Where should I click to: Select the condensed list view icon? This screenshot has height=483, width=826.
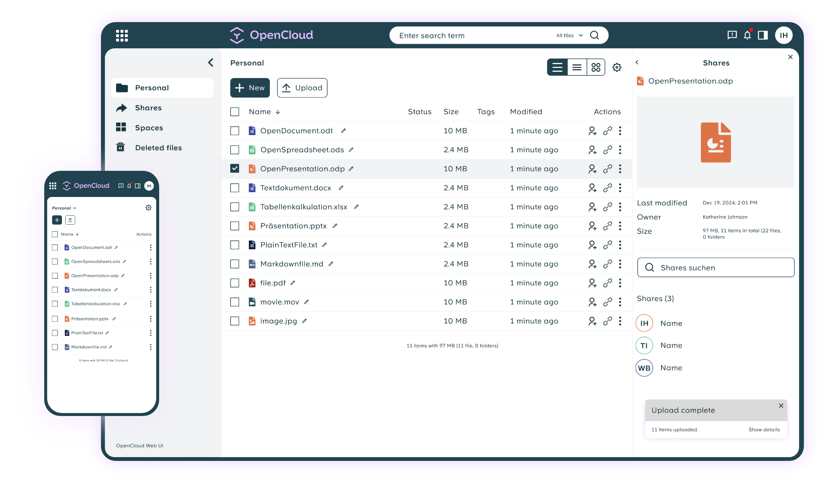click(x=577, y=67)
